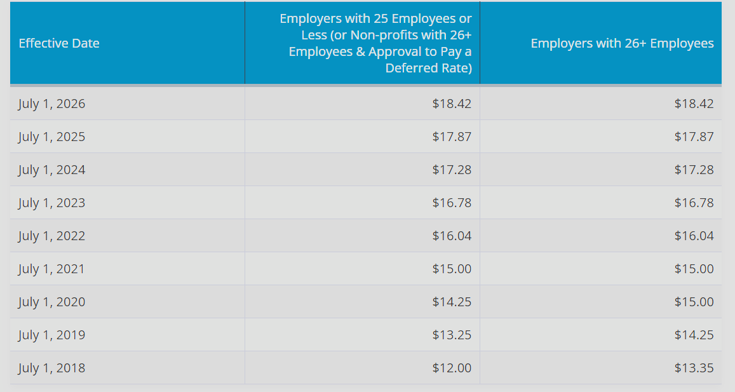
Task: Select the July 1, 2023 date cell
Action: 127,203
